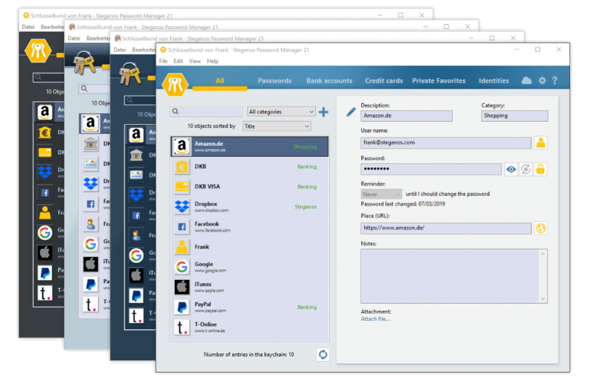Click the orange hexagon keys logo in front window

pyautogui.click(x=175, y=85)
